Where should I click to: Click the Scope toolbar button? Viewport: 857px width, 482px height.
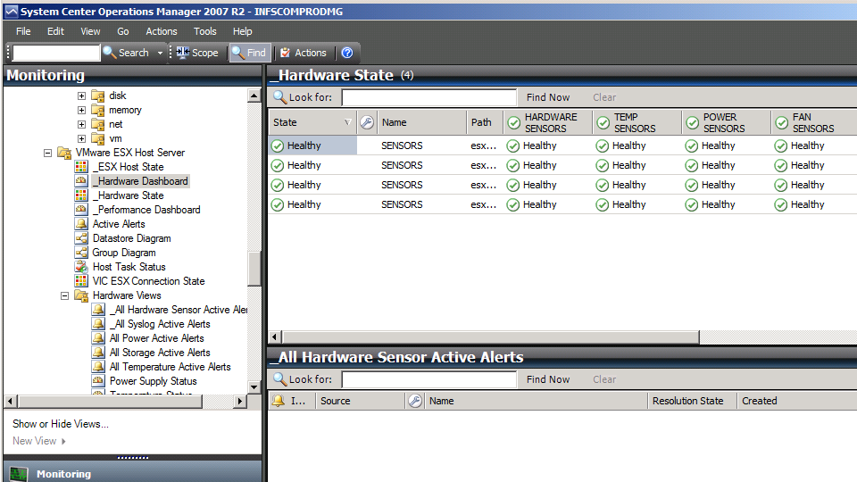point(197,53)
